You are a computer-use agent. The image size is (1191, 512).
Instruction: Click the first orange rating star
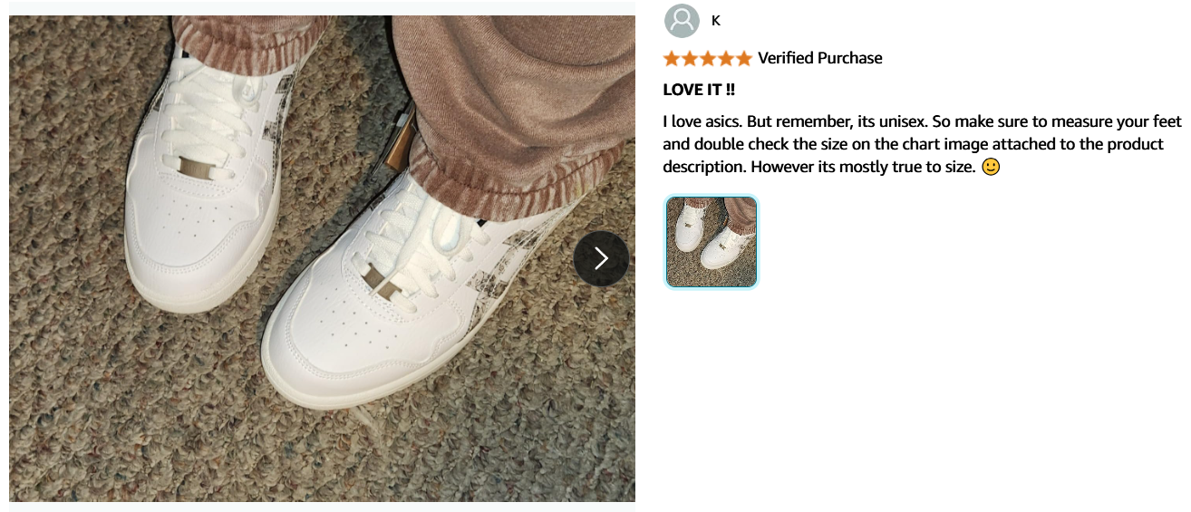point(672,59)
